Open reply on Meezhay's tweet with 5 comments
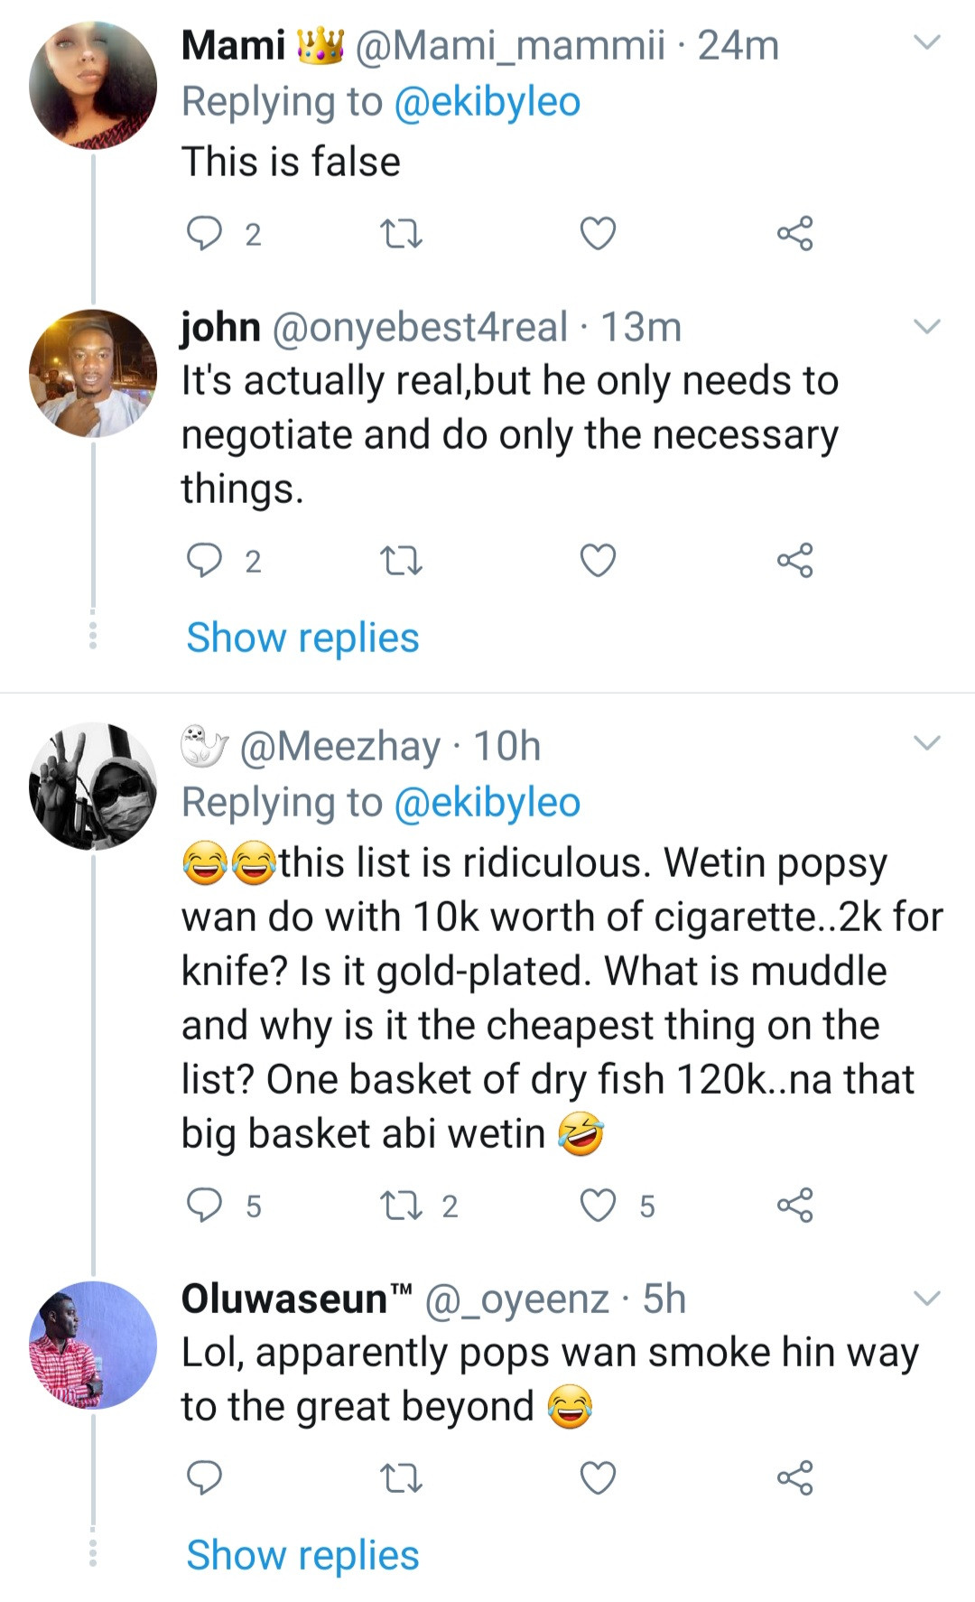 point(204,1206)
